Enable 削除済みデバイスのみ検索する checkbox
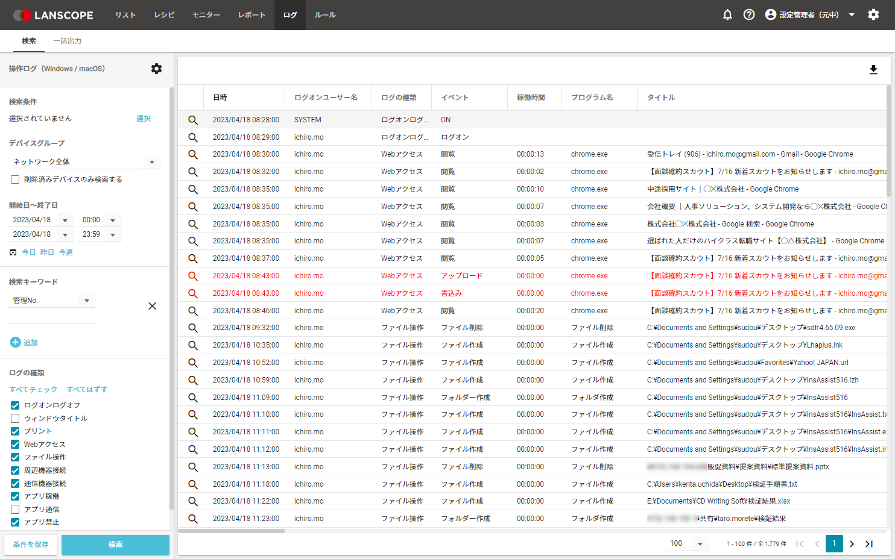The width and height of the screenshot is (895, 559). pyautogui.click(x=15, y=180)
